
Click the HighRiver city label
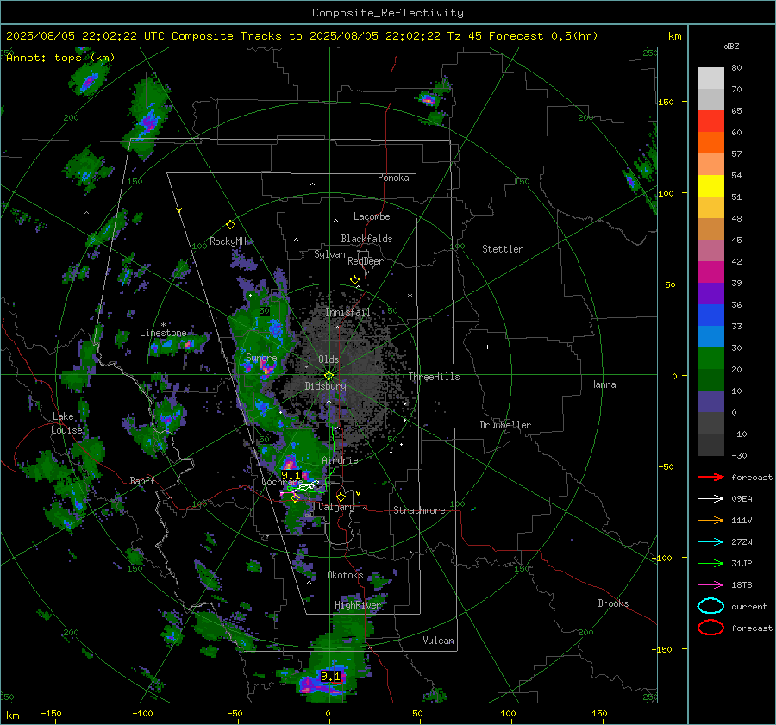click(x=358, y=605)
